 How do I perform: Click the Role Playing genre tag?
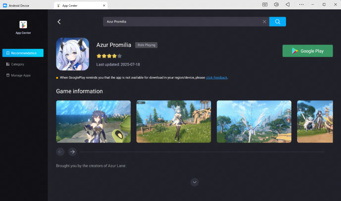click(x=146, y=45)
